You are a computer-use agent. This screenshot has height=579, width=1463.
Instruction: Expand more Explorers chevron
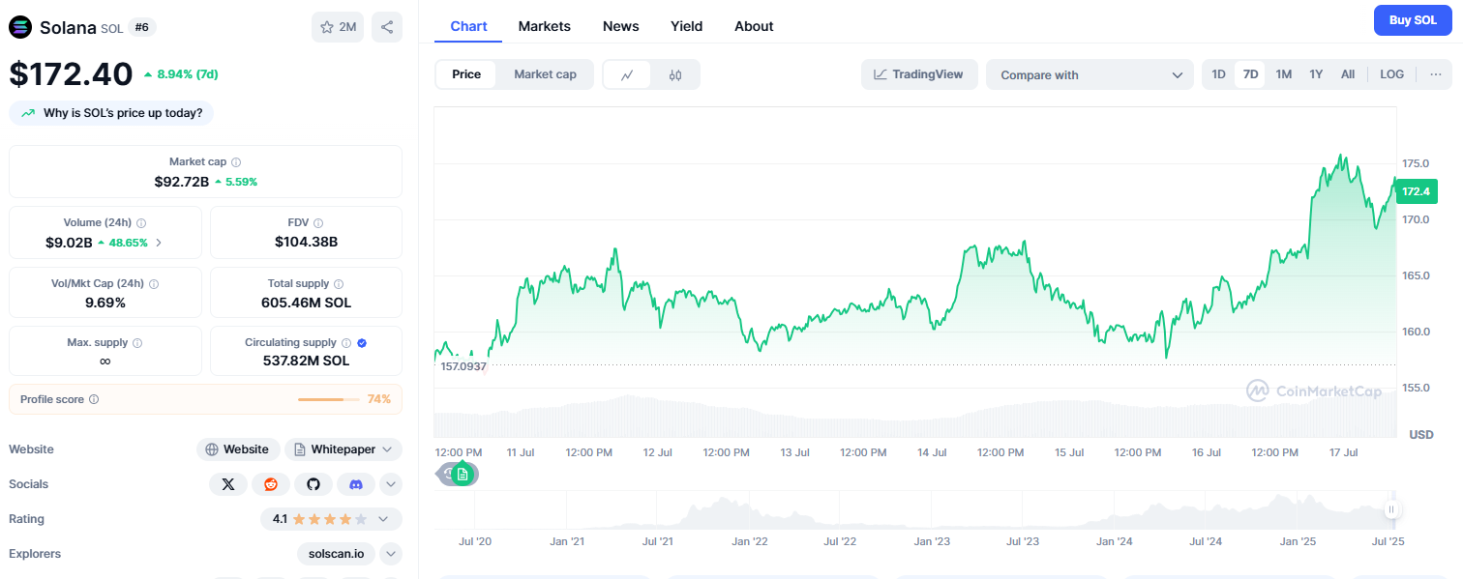coord(391,554)
